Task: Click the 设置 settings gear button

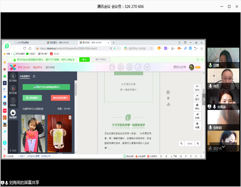Action: click(x=197, y=125)
